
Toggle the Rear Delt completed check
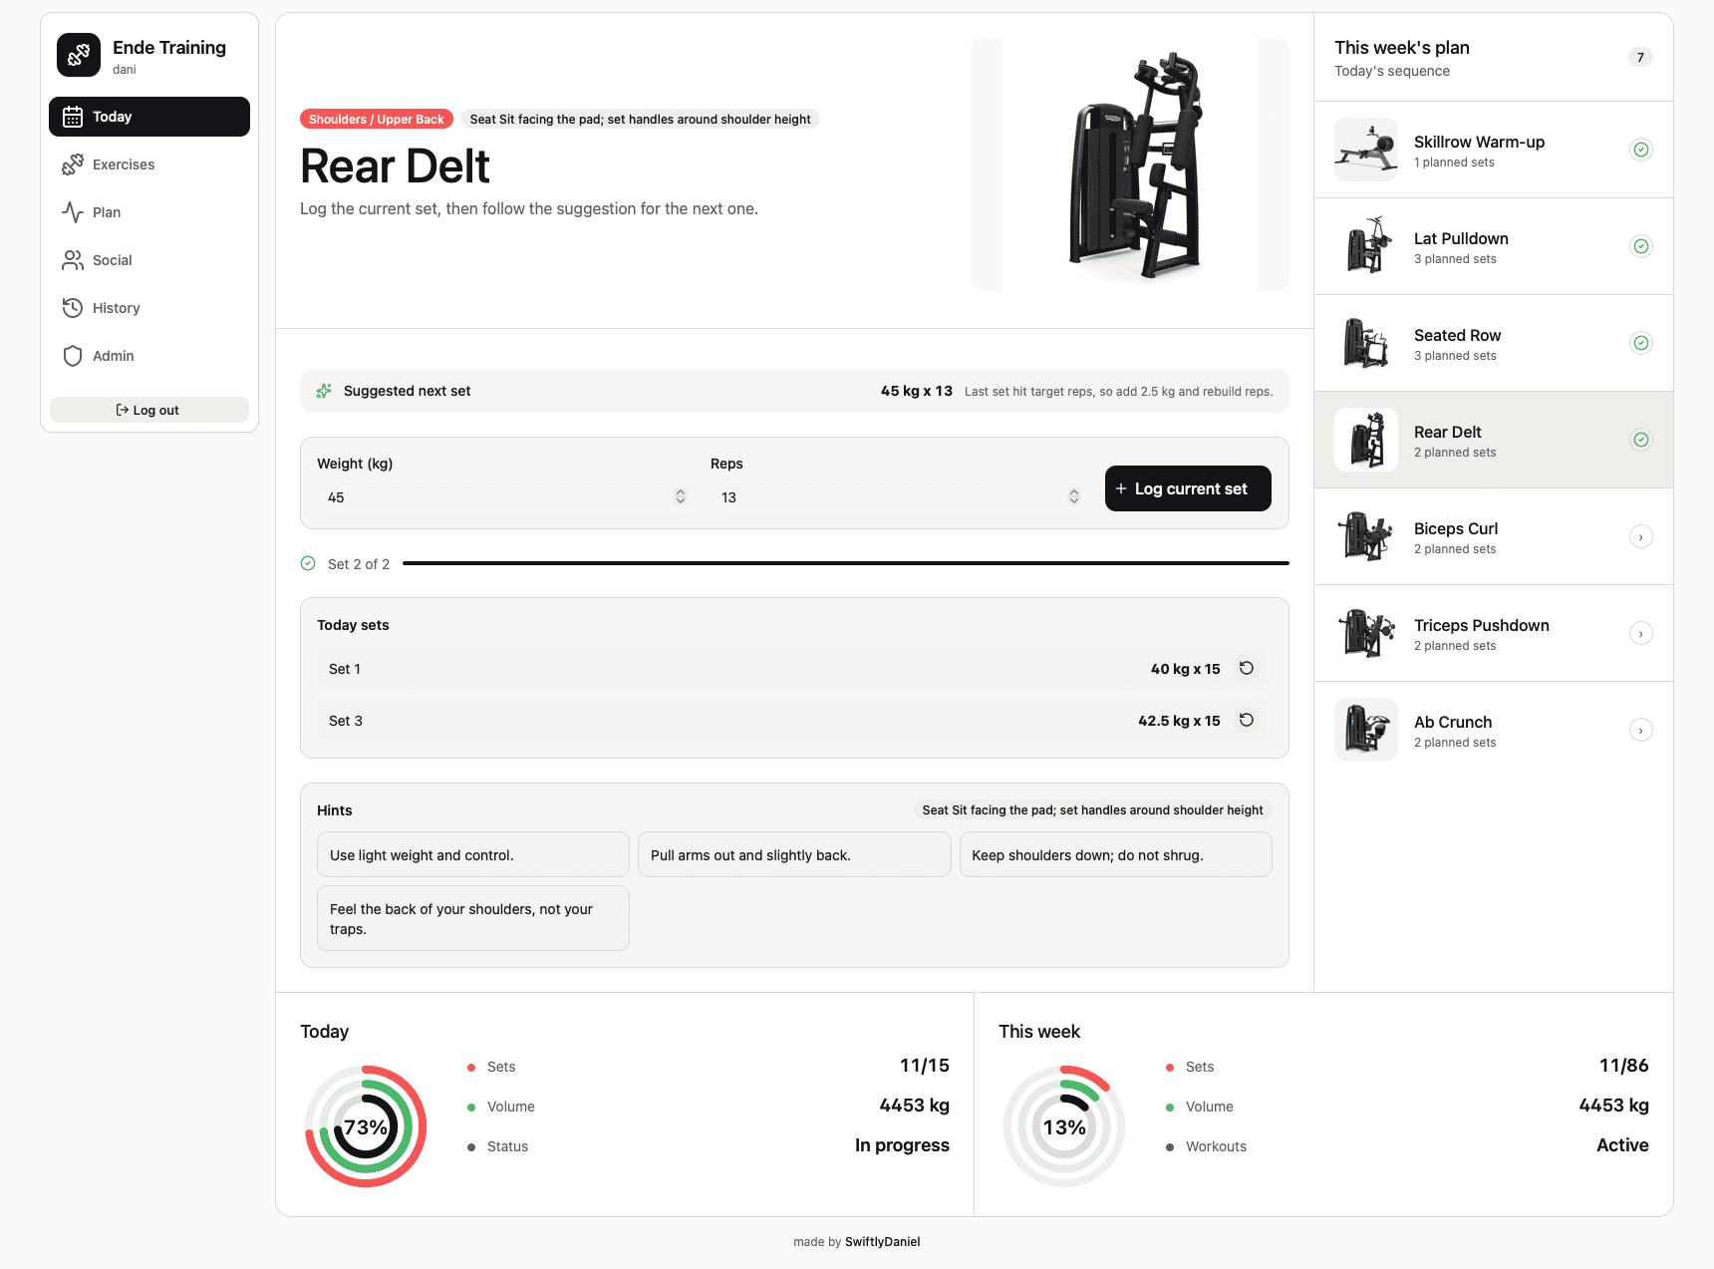point(1641,440)
